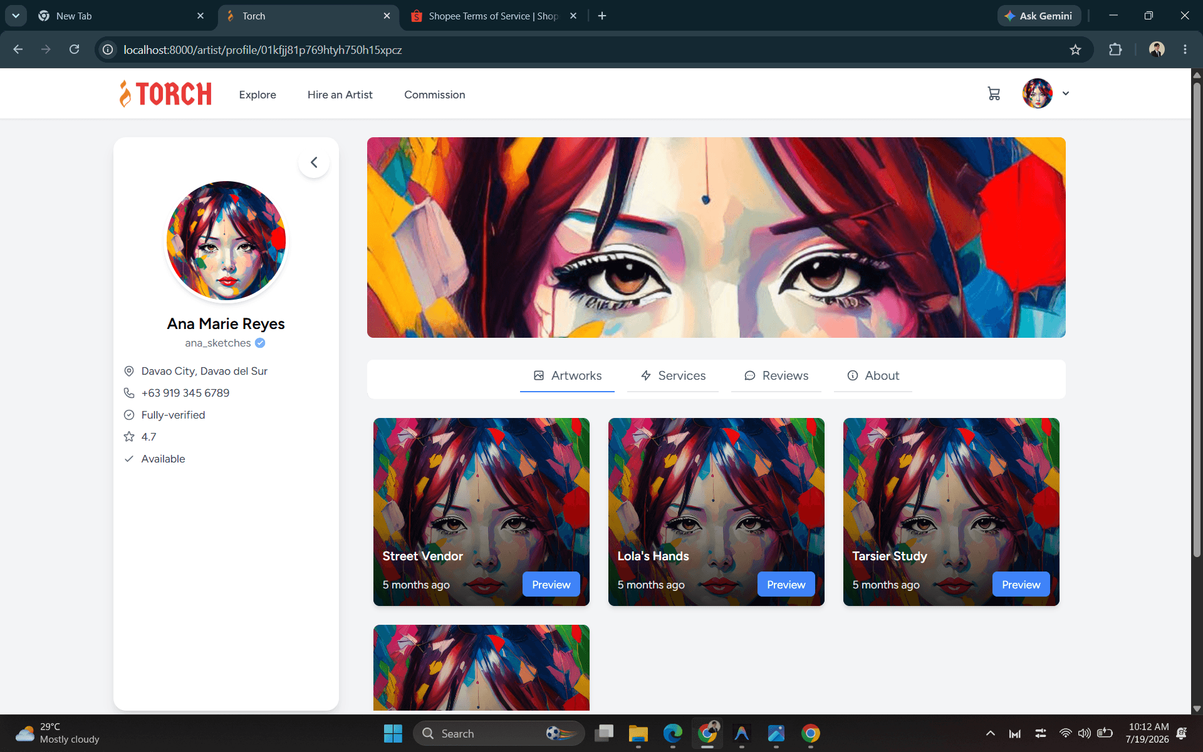Go back to the previous page
Image resolution: width=1203 pixels, height=752 pixels.
click(18, 50)
